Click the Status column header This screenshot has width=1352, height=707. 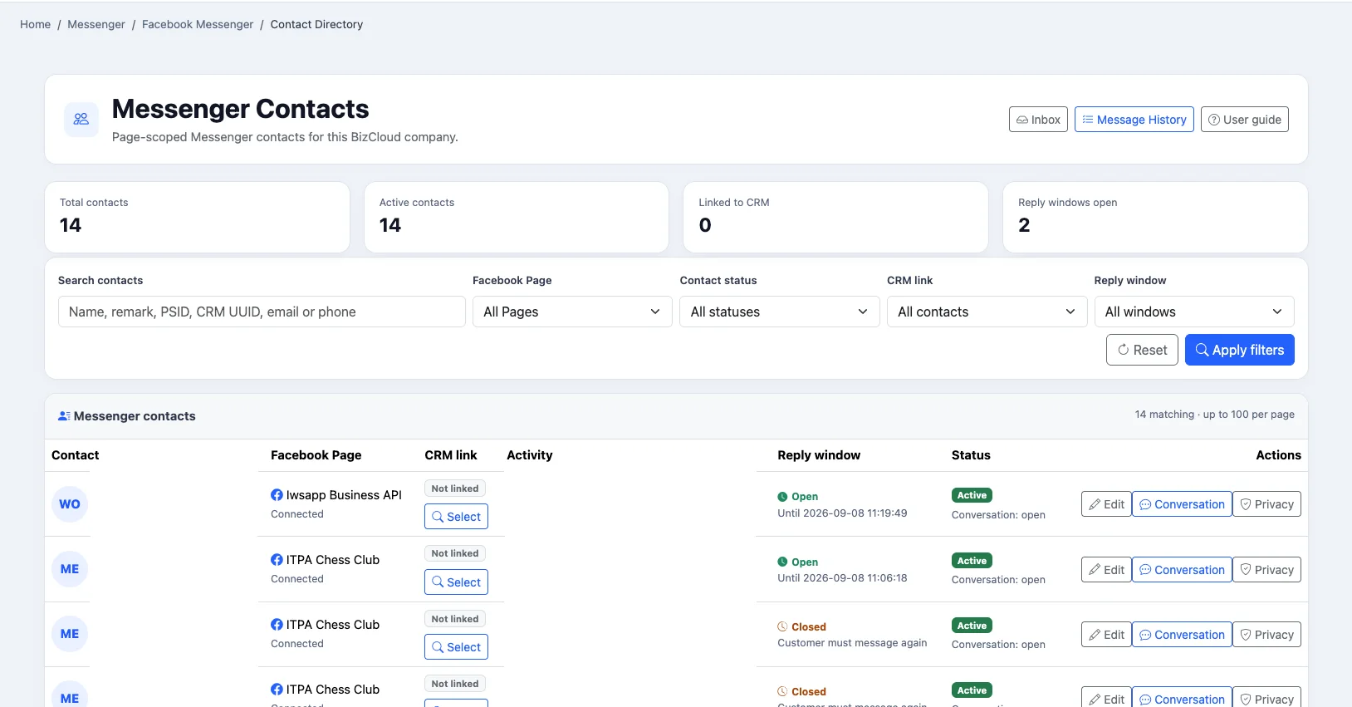pyautogui.click(x=971, y=455)
